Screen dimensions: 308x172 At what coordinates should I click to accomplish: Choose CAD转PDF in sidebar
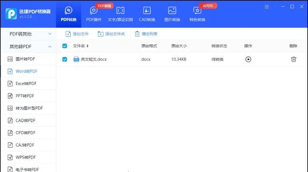[x=28, y=120]
